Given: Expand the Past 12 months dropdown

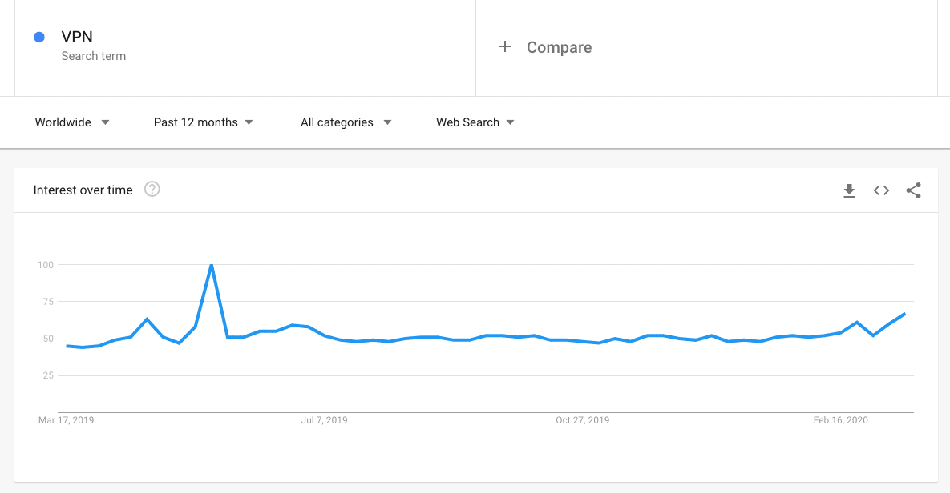Looking at the screenshot, I should (x=204, y=122).
